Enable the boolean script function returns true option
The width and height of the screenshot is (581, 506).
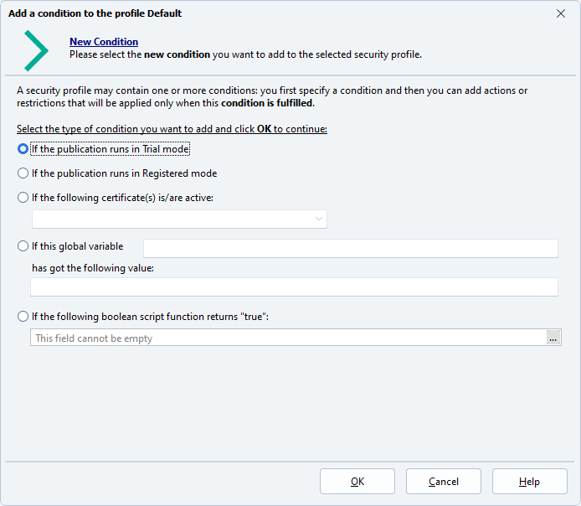click(x=23, y=317)
